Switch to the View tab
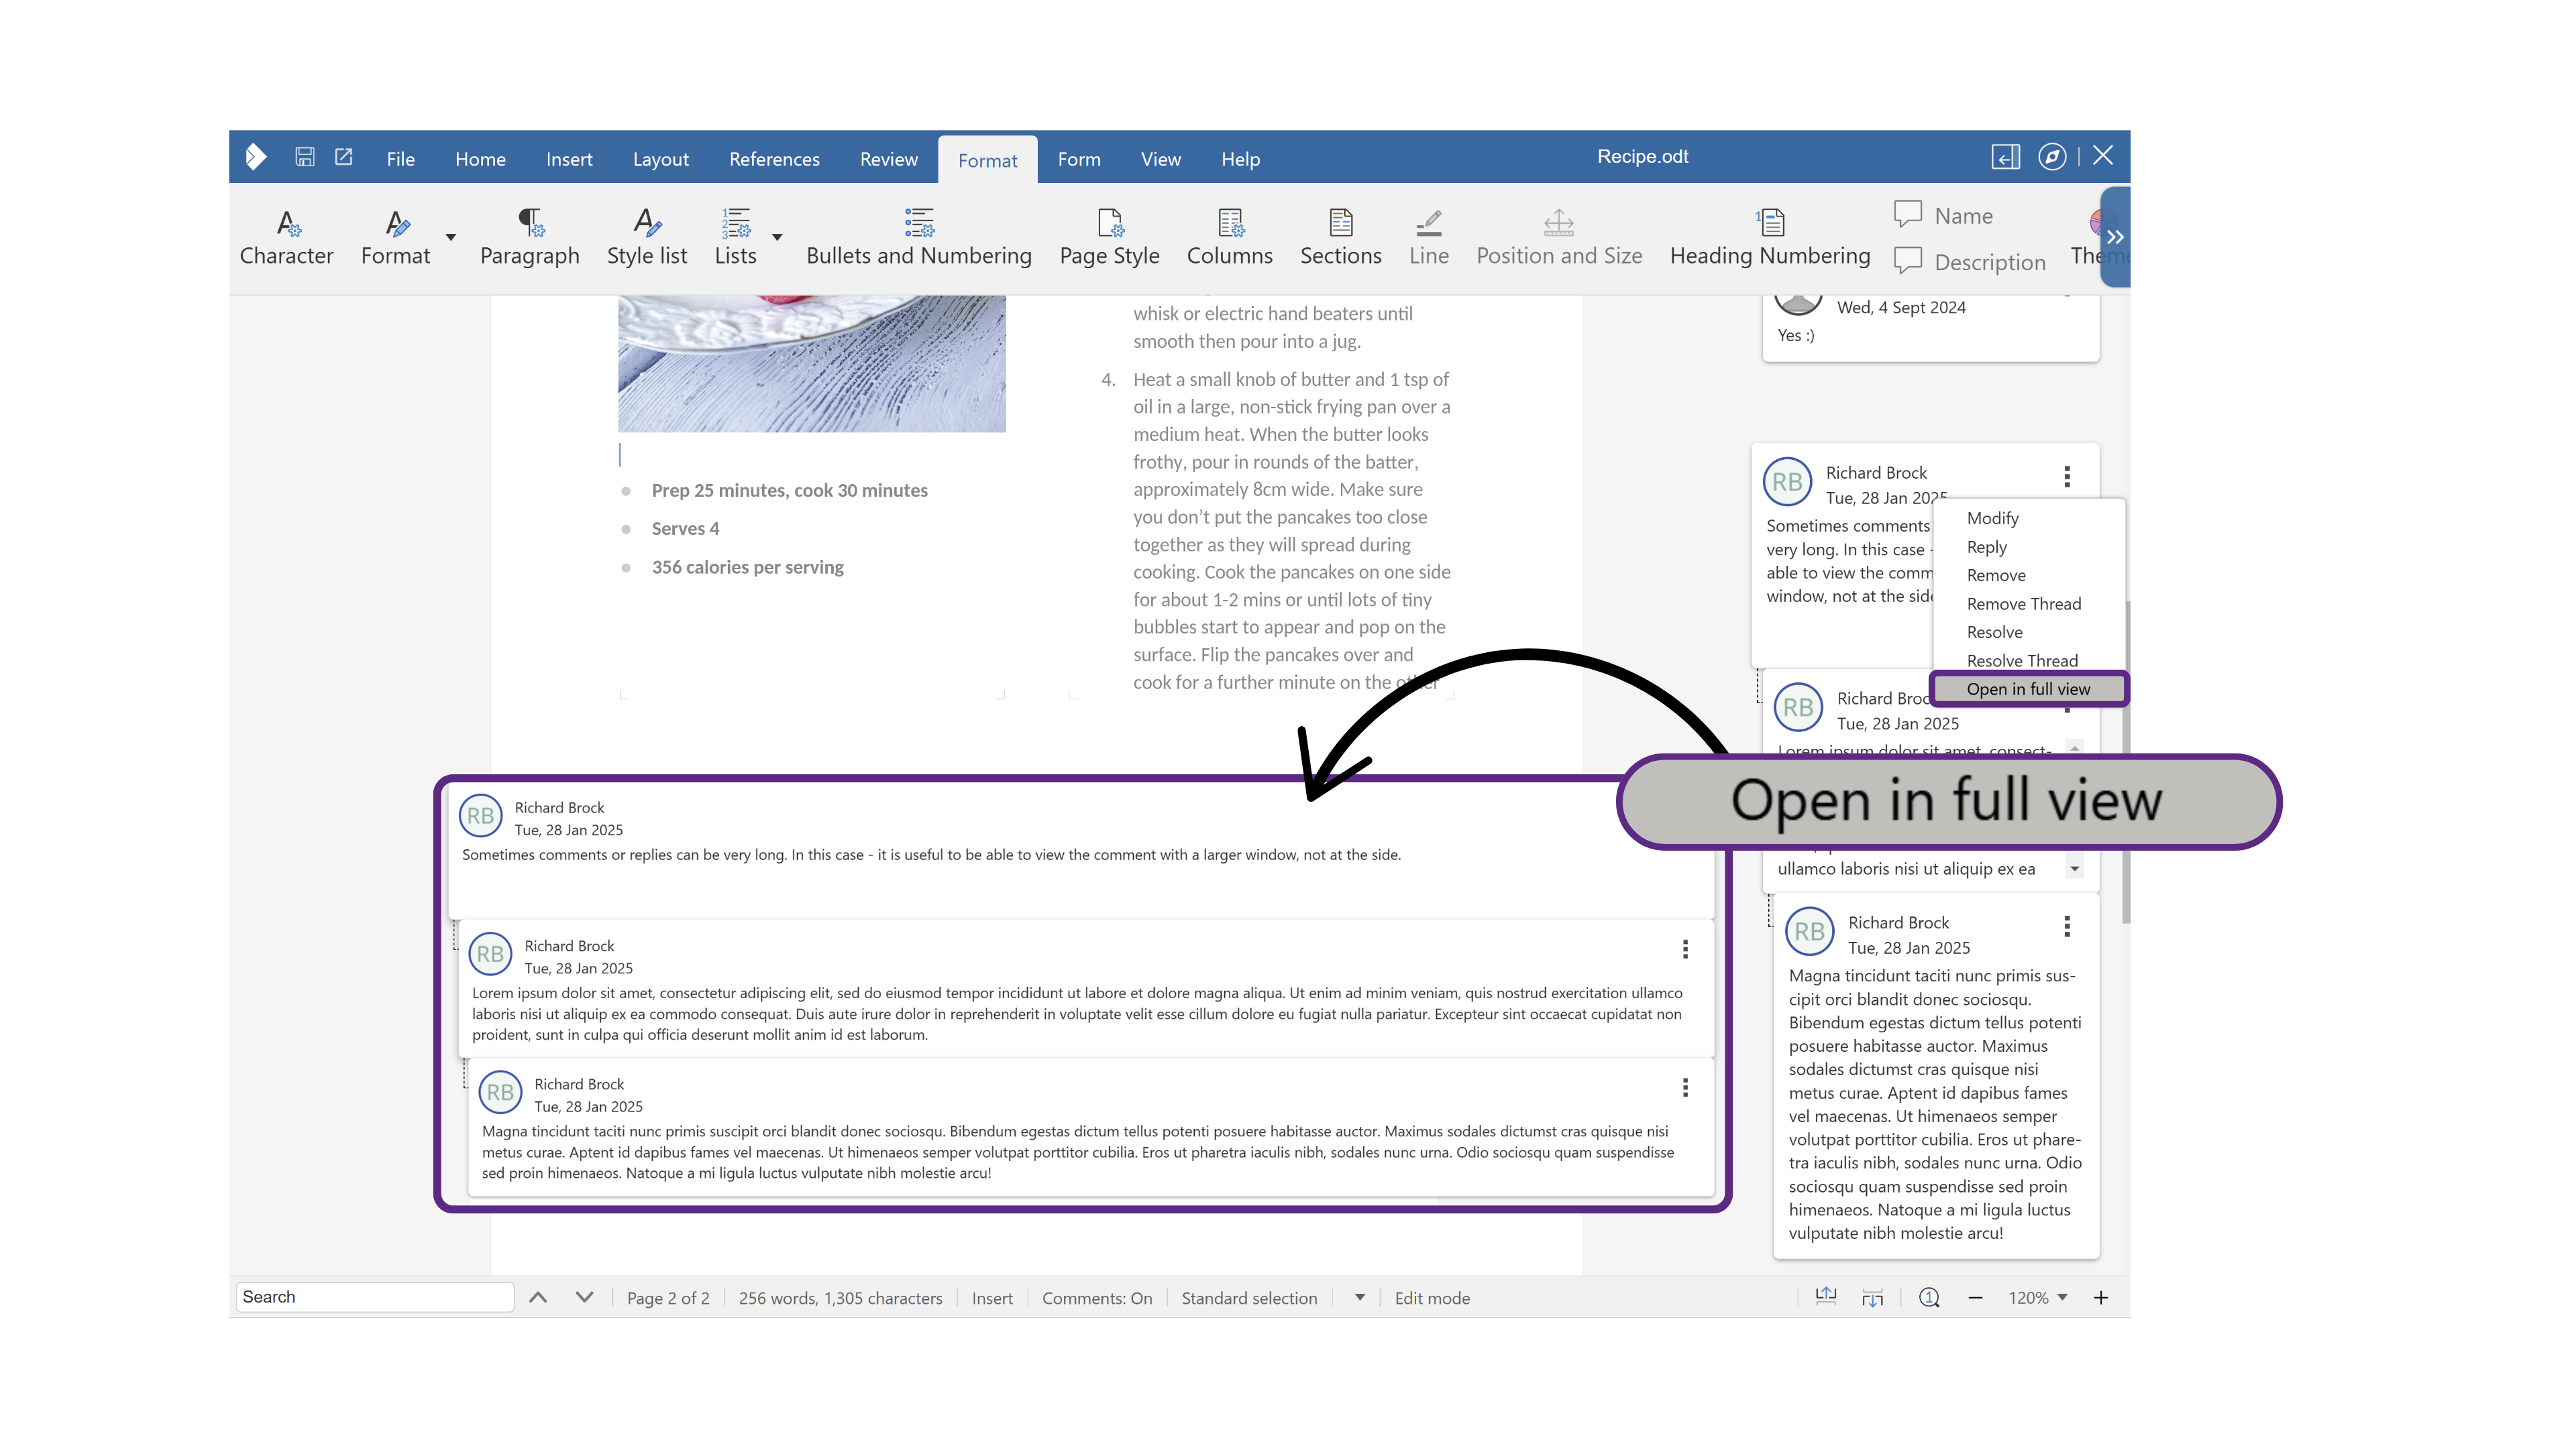Screen dimensions: 2576x1448 tap(1160, 159)
